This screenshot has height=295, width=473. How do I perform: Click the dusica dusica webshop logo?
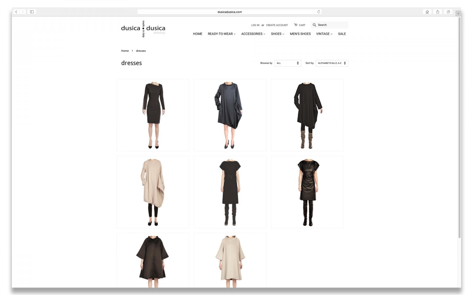143,29
